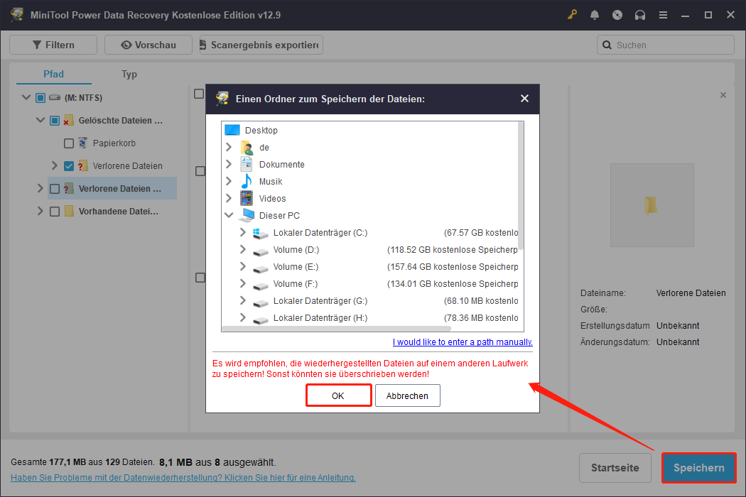Click the folder thumbnail in preview pane
This screenshot has width=746, height=497.
652,205
